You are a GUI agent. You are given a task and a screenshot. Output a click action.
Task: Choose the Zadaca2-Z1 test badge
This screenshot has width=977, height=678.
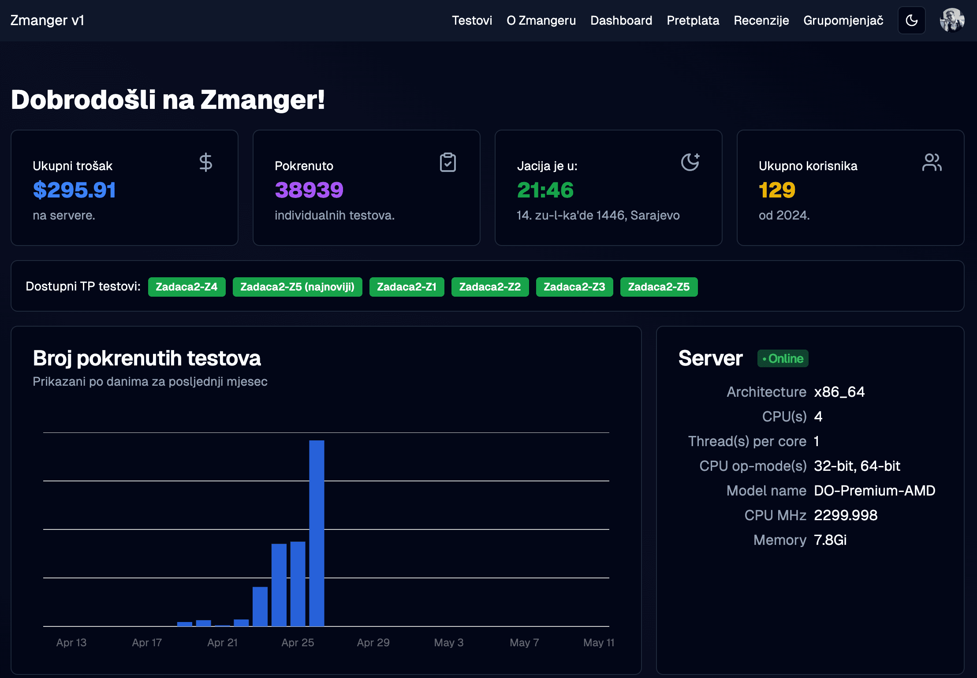tap(406, 287)
